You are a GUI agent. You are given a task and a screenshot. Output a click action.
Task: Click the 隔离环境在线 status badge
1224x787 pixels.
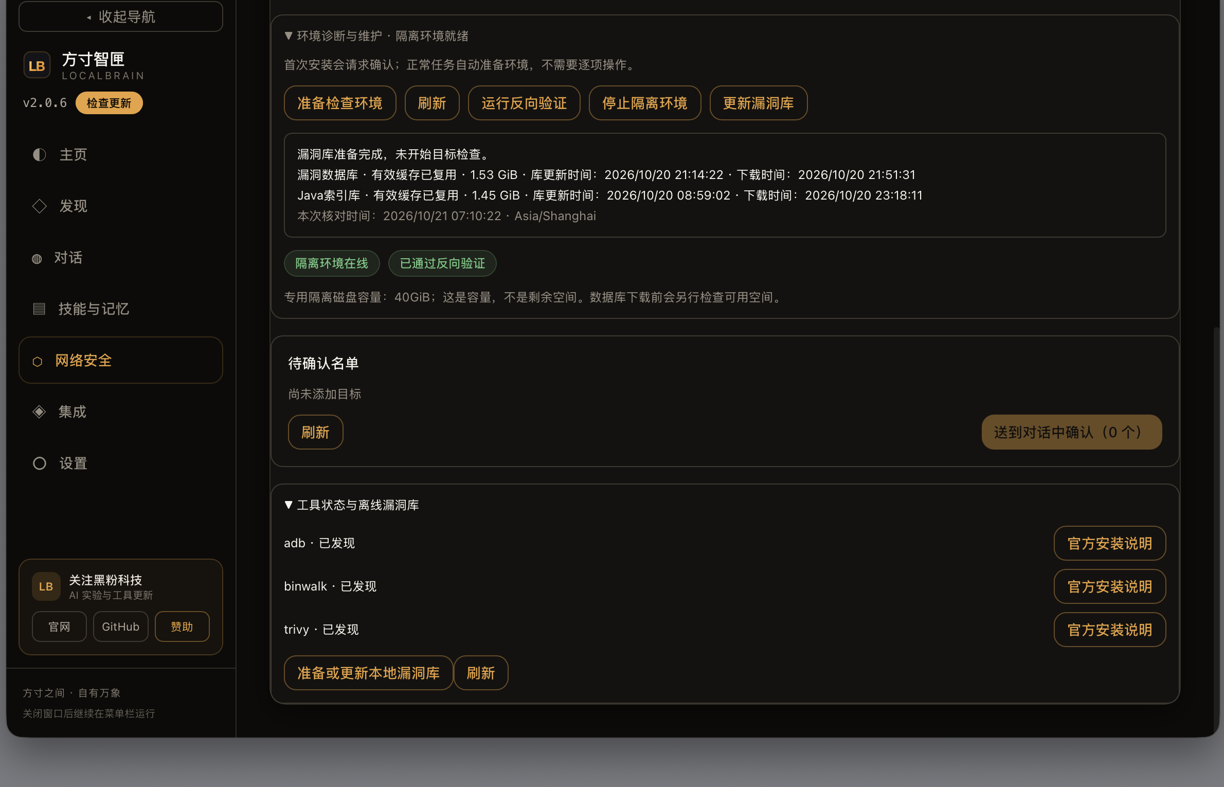(x=332, y=263)
